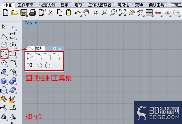Click the Cut scissors icon

(x=51, y=13)
